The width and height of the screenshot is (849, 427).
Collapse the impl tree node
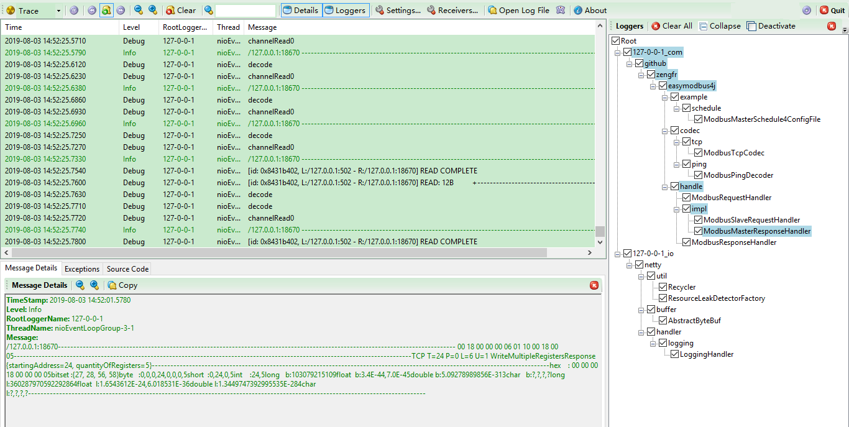[x=677, y=209]
